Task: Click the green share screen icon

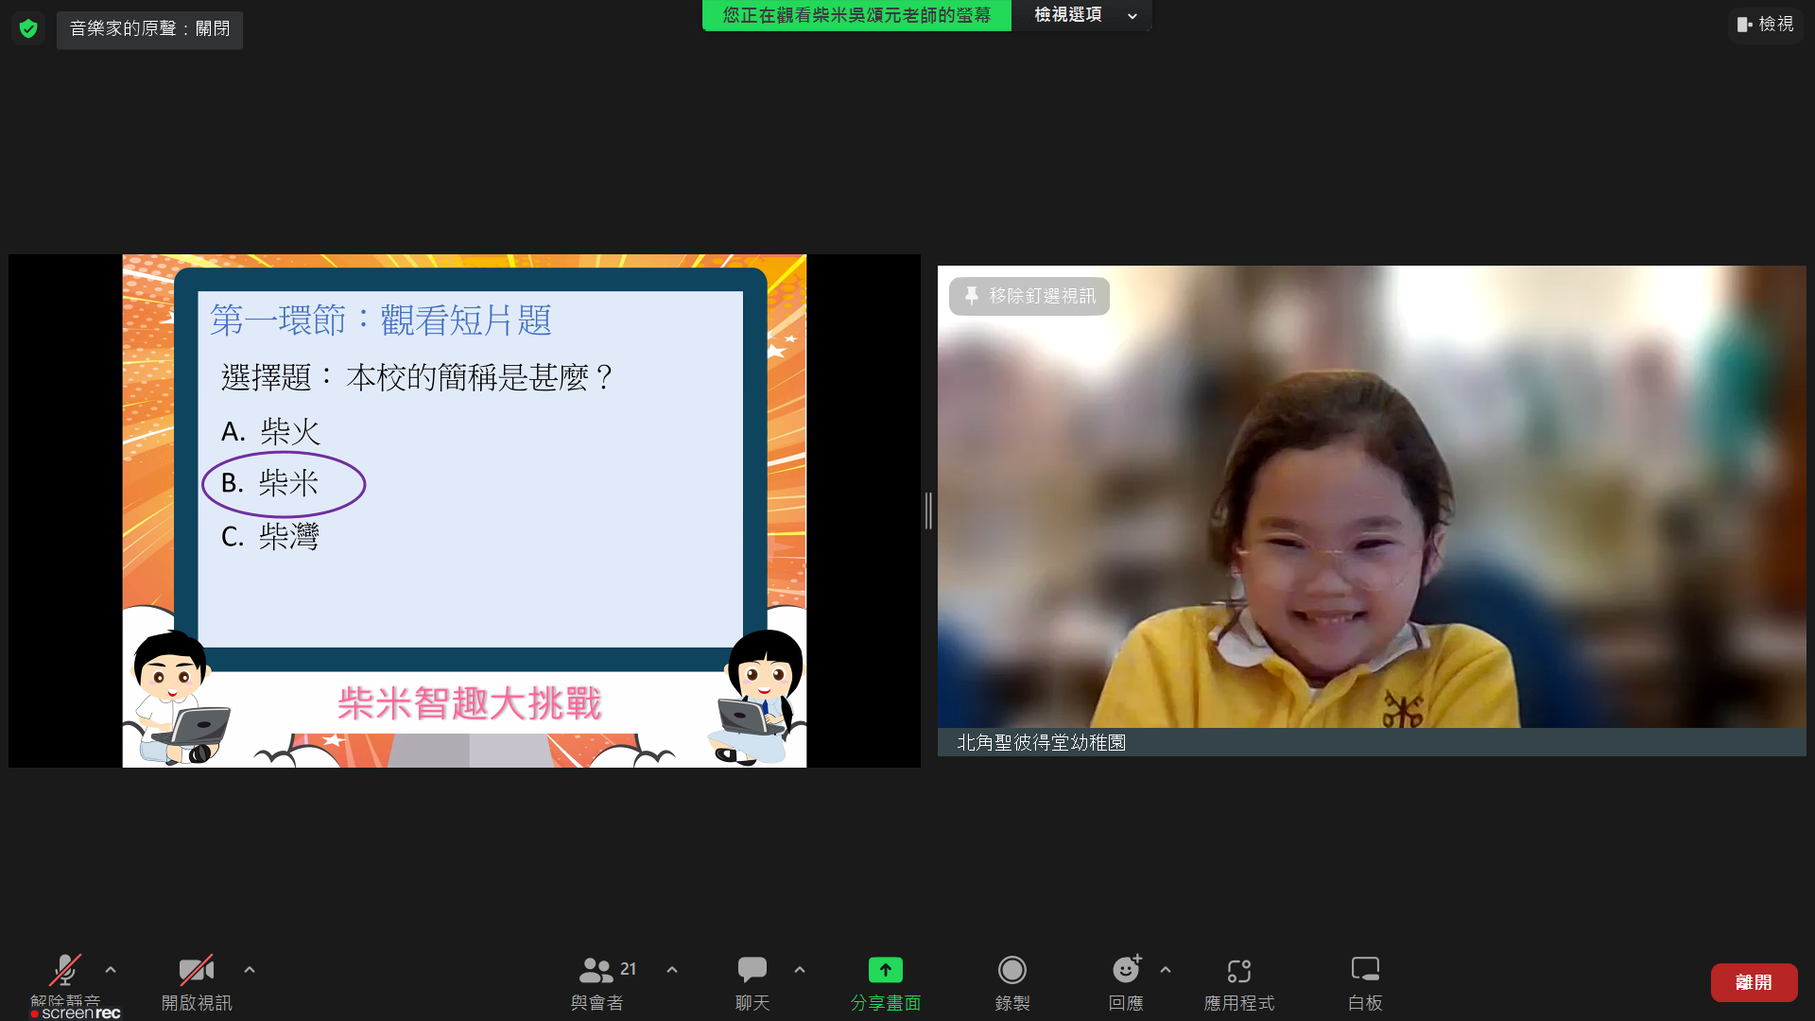Action: 886,970
